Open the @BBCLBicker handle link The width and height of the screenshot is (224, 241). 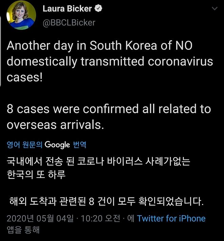point(69,22)
